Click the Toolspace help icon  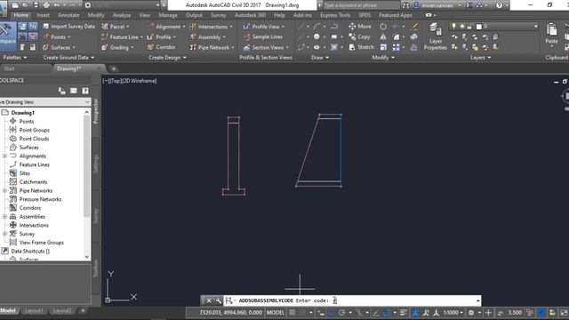85,91
